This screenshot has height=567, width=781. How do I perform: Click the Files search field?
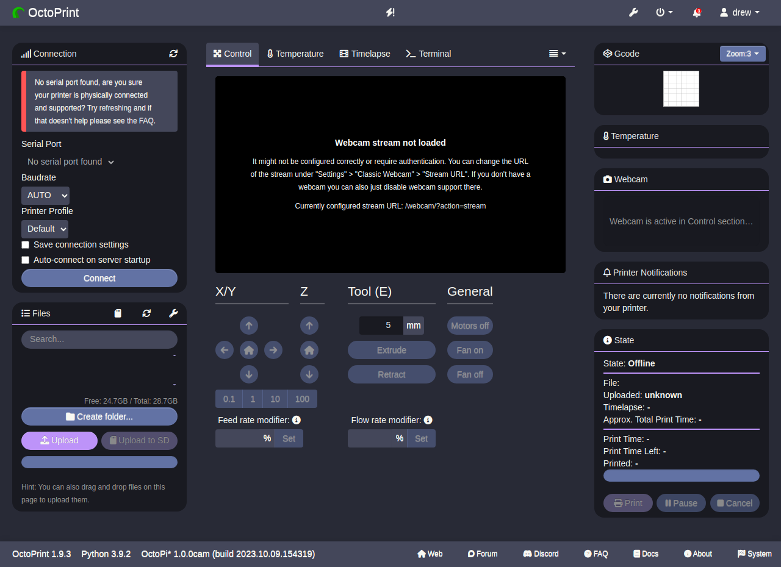[99, 339]
